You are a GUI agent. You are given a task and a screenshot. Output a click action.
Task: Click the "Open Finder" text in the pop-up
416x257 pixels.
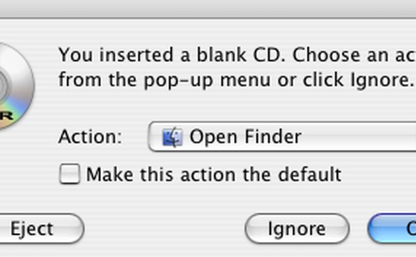pyautogui.click(x=246, y=137)
